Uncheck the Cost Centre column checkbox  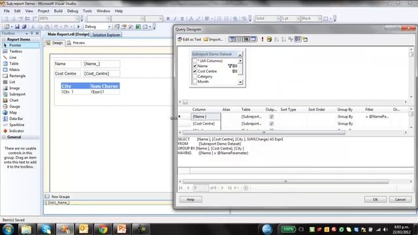pyautogui.click(x=195, y=71)
